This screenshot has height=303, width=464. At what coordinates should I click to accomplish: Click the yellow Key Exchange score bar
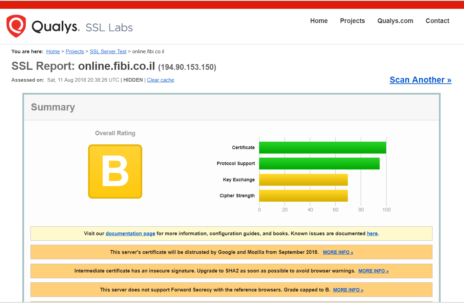303,180
